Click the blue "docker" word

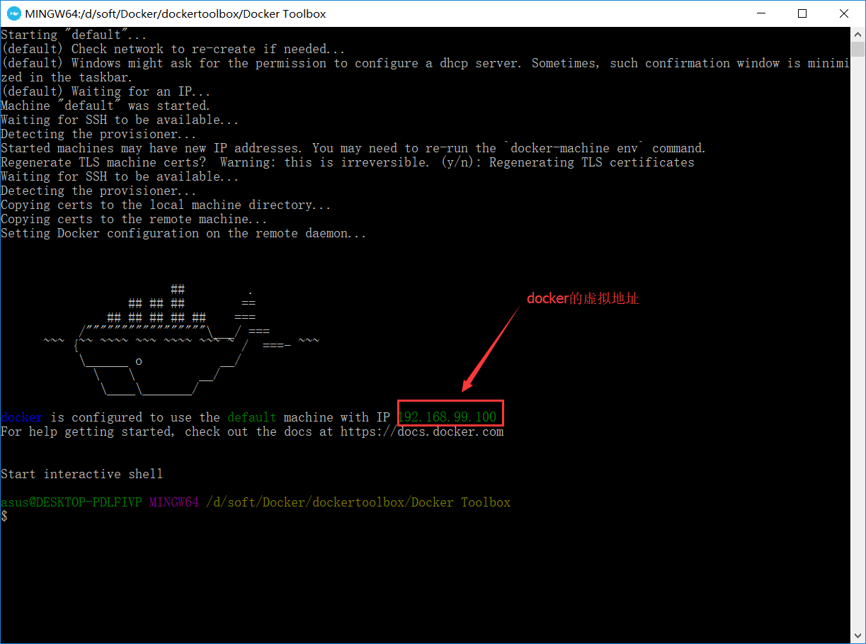(22, 417)
